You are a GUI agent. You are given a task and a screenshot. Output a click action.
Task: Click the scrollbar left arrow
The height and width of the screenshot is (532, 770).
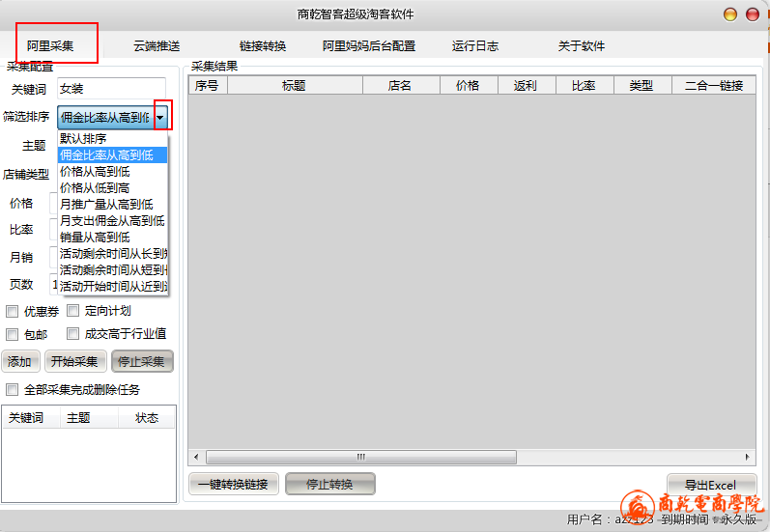pyautogui.click(x=196, y=457)
